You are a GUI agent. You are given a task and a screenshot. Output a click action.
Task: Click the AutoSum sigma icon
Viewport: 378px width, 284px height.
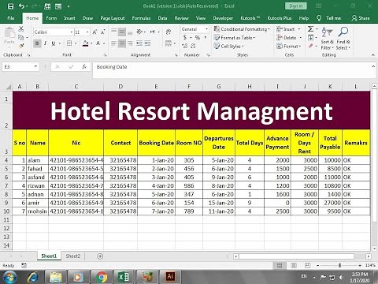310,28
